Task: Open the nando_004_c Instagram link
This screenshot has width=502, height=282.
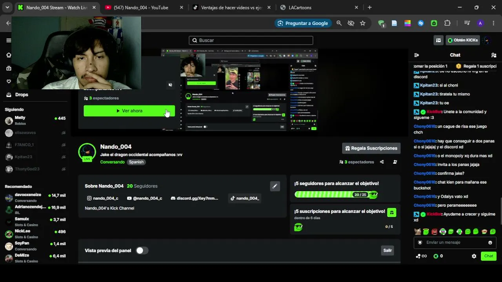Action: [103, 198]
